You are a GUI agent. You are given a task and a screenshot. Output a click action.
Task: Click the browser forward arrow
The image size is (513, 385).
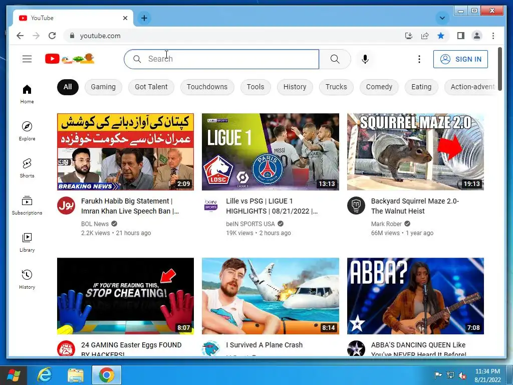coord(36,36)
